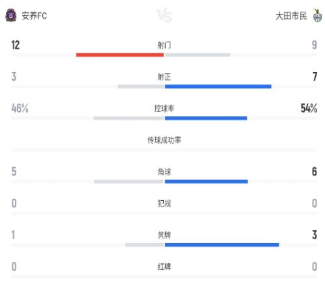
Task: Select the 射正 stat label
Action: click(164, 77)
